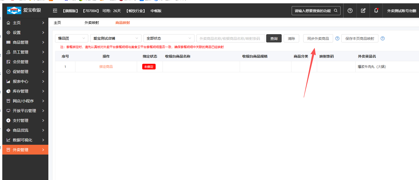Open the help question mark icon in header

pos(350,11)
